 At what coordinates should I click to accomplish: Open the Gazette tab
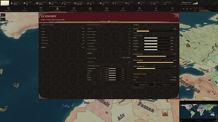click(x=139, y=9)
